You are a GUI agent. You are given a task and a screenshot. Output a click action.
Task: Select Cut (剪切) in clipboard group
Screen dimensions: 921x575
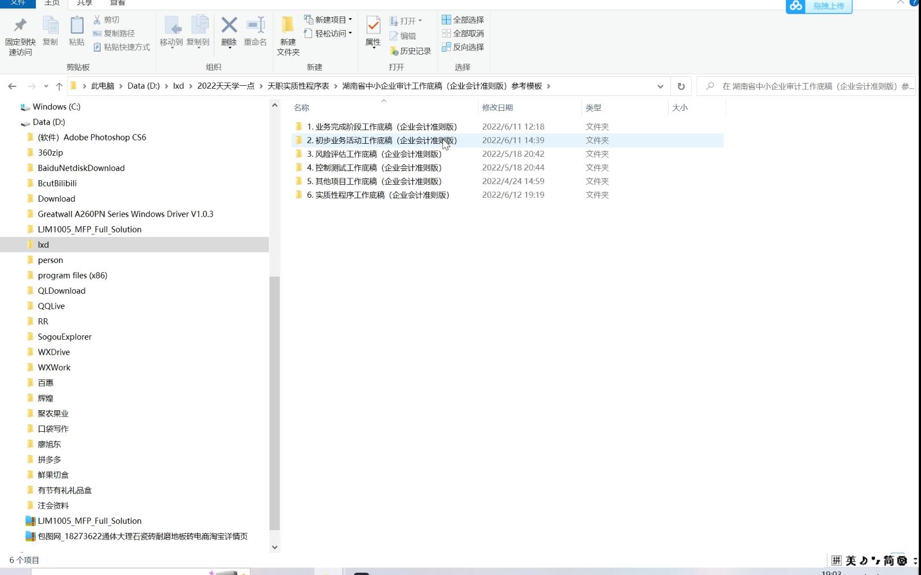[x=106, y=20]
